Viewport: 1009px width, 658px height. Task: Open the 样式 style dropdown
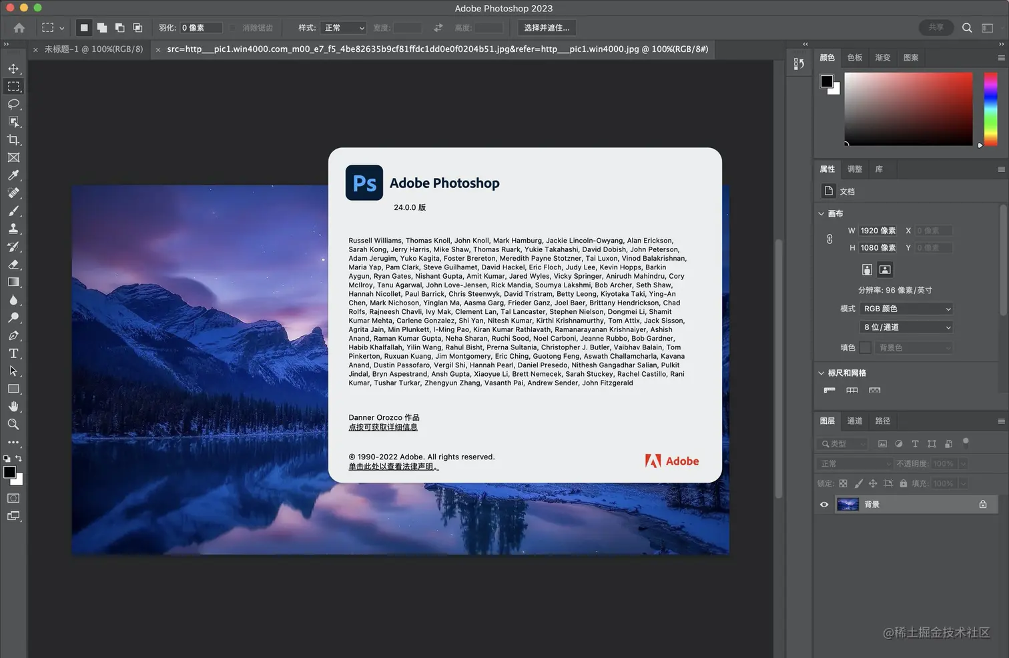pyautogui.click(x=344, y=28)
